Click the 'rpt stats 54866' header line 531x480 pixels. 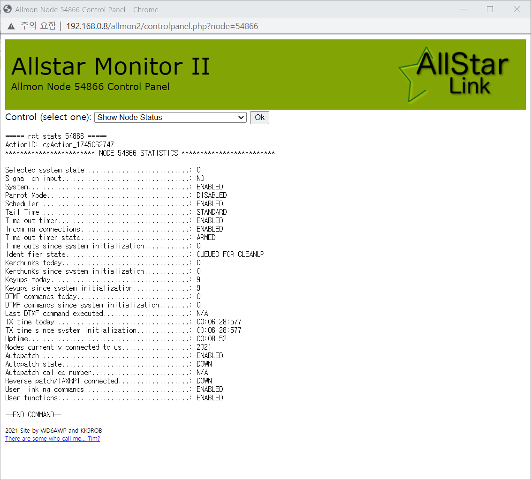coord(56,136)
